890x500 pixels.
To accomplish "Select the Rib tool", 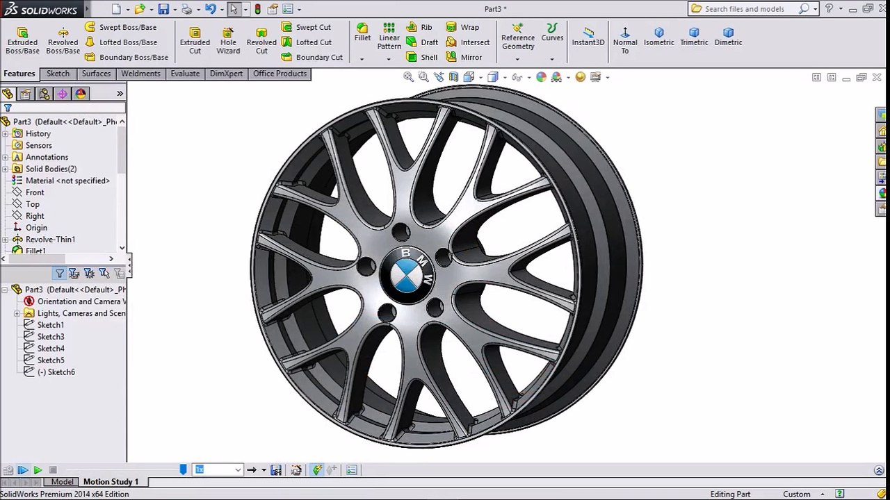I will [x=419, y=27].
